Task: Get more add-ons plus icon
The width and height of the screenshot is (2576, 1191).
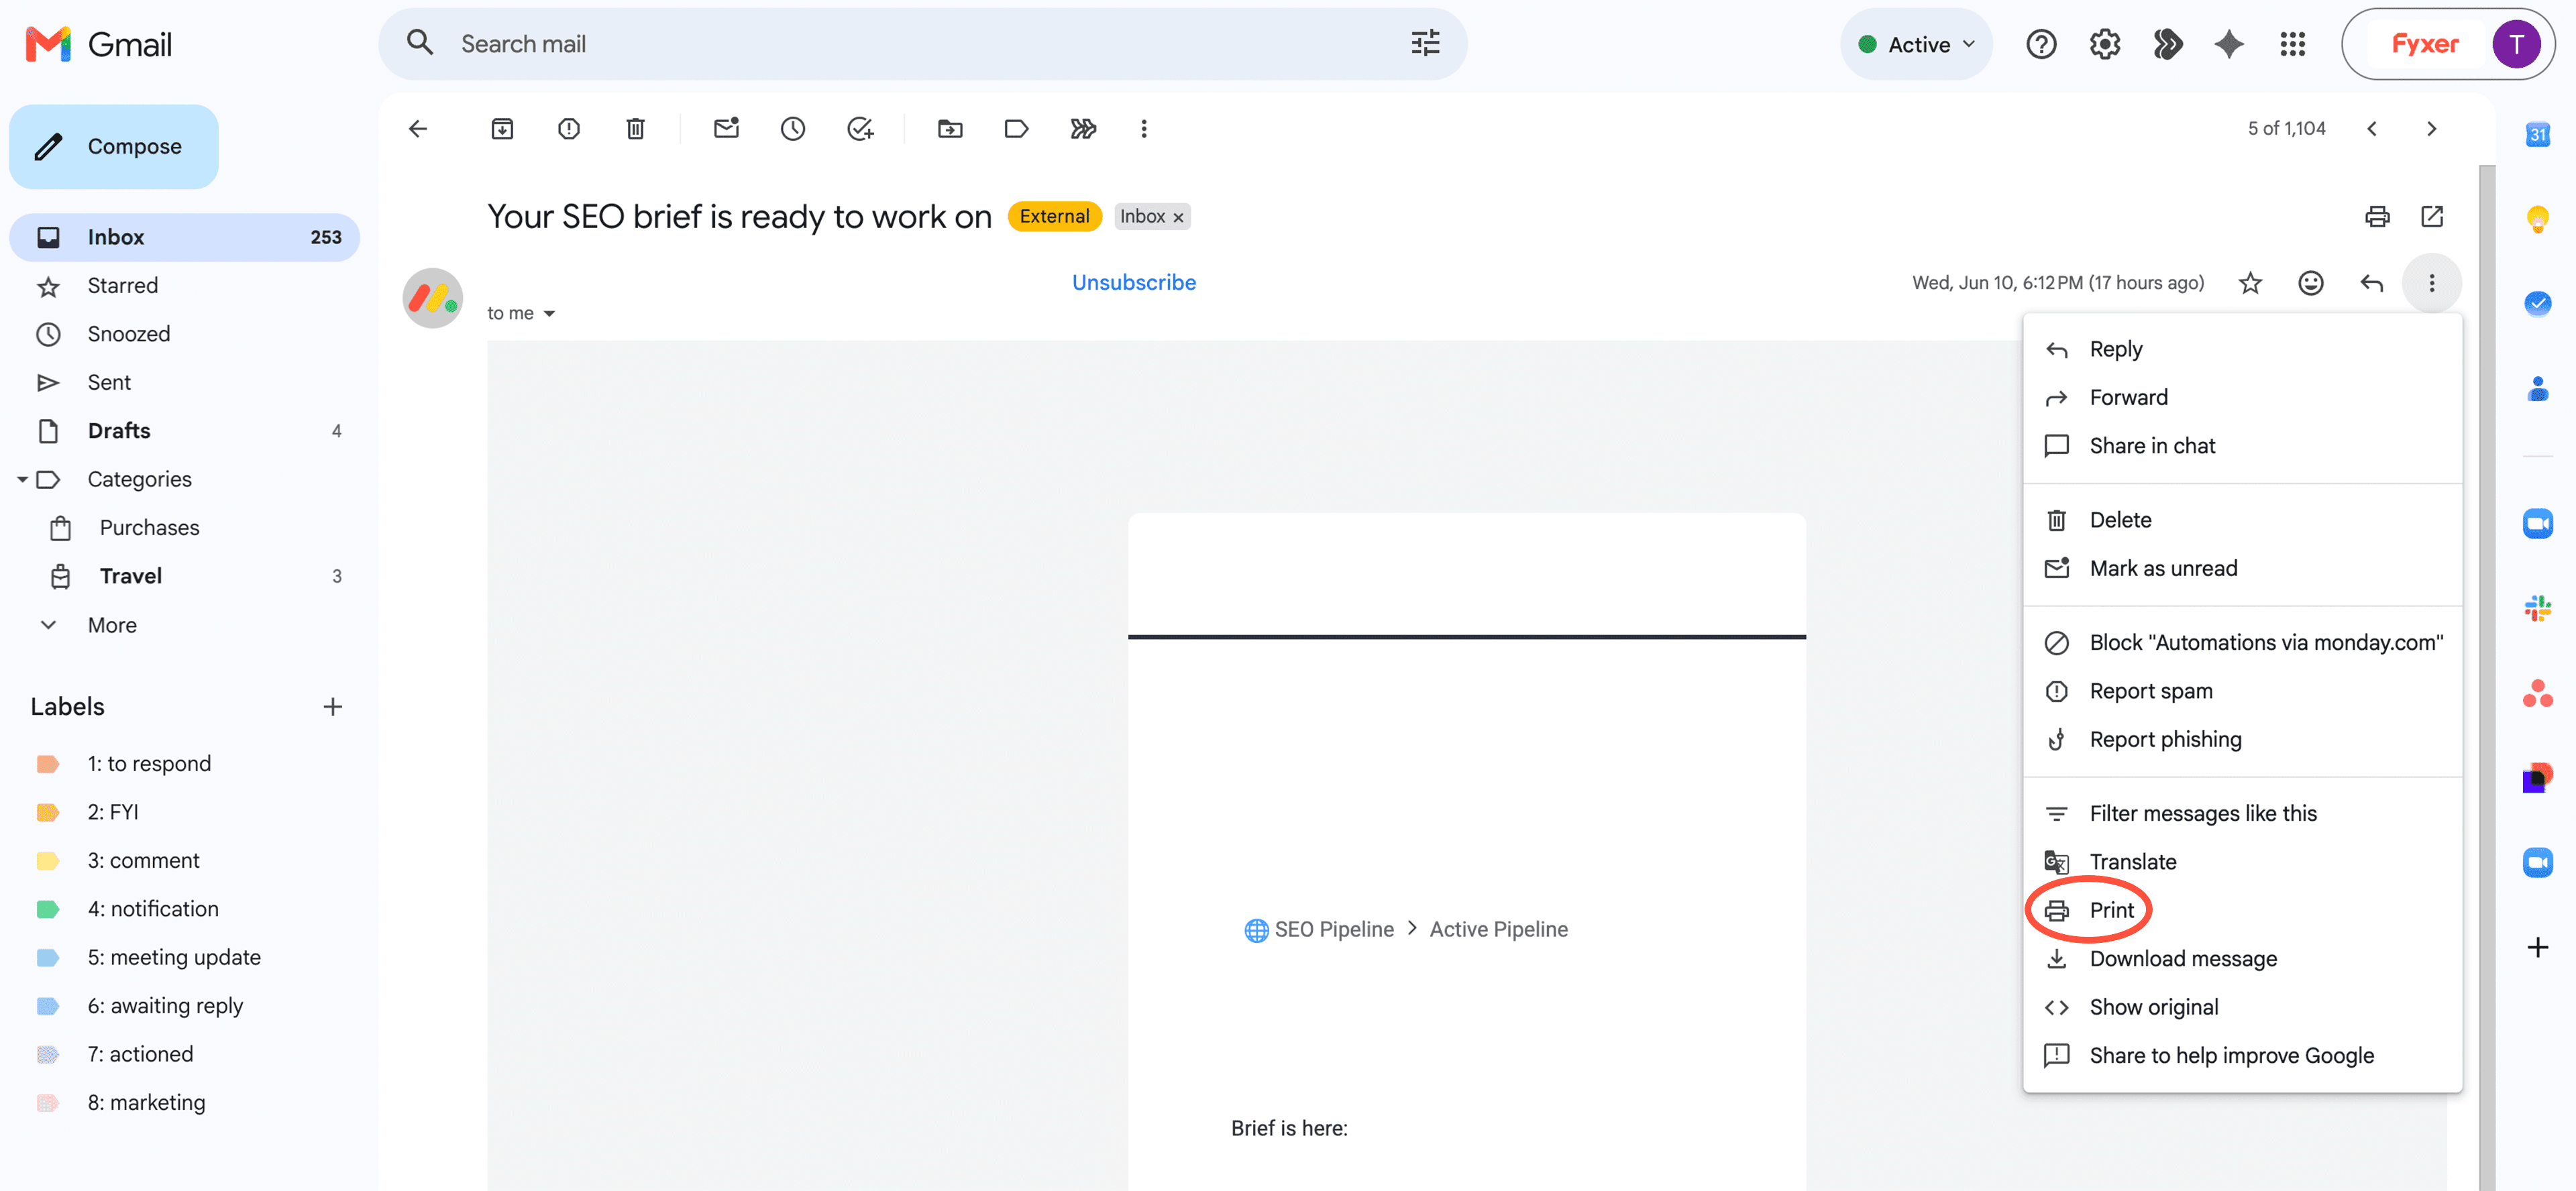Action: pos(2537,947)
